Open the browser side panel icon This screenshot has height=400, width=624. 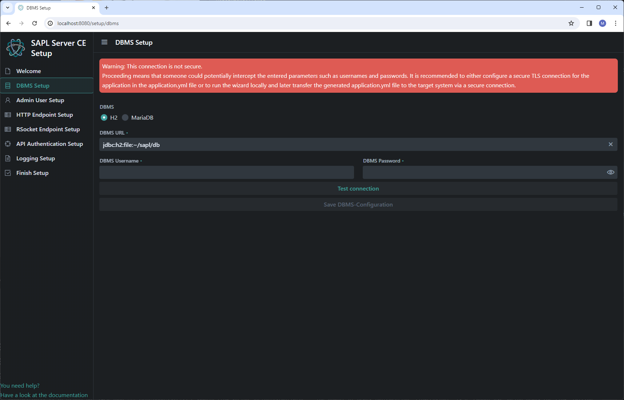(x=589, y=23)
